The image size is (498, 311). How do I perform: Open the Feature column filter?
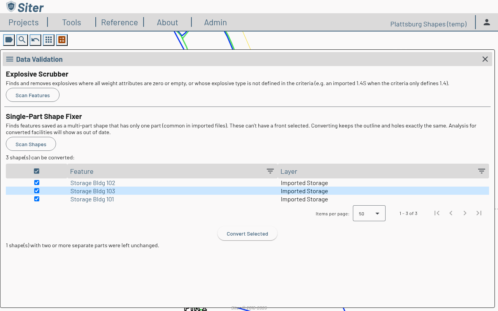click(x=270, y=171)
